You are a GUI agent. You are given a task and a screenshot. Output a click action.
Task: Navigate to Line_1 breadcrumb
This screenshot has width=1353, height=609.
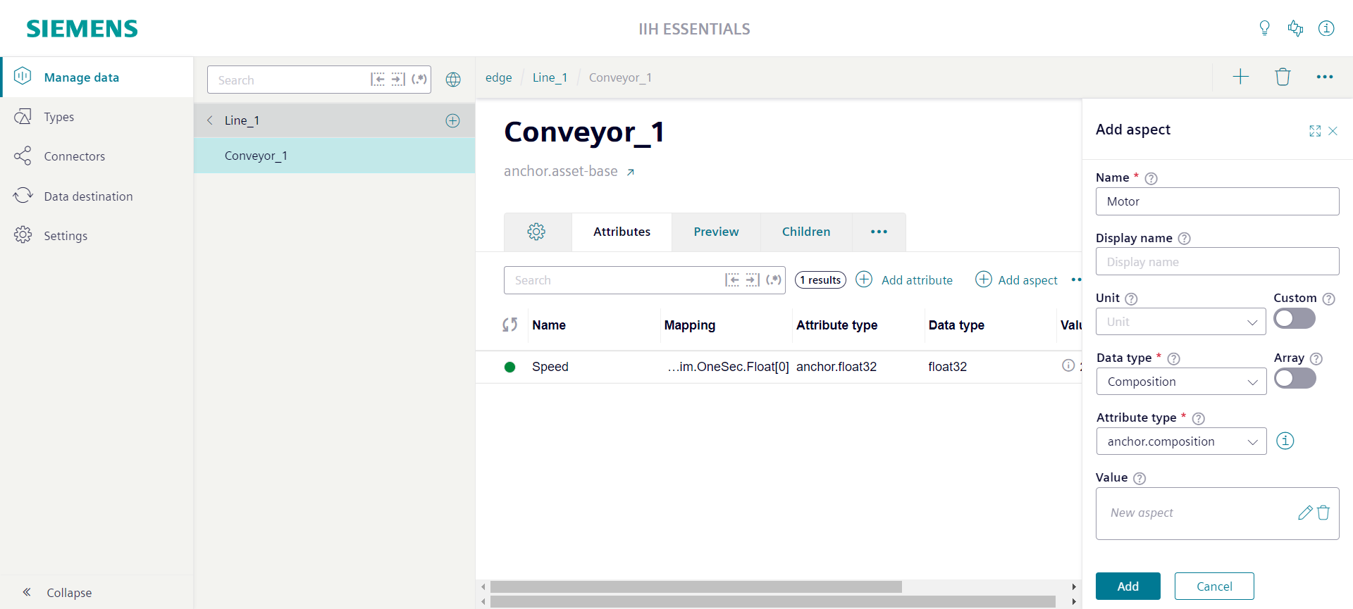(x=550, y=77)
